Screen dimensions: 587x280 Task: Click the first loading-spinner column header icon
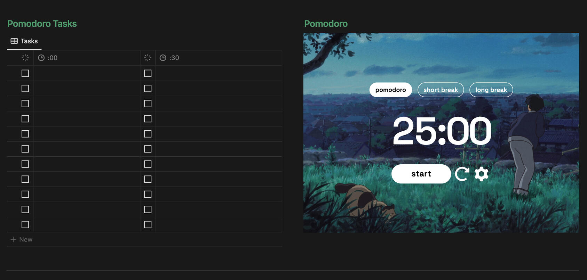(25, 58)
